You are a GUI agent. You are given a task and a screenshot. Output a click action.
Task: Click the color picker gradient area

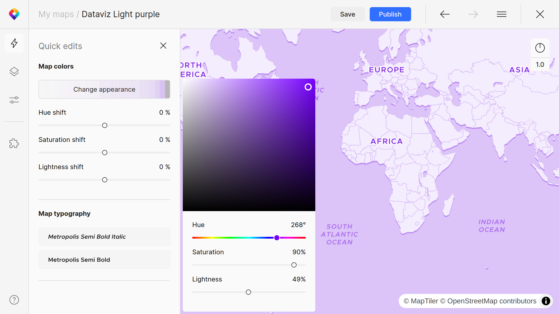(x=249, y=145)
